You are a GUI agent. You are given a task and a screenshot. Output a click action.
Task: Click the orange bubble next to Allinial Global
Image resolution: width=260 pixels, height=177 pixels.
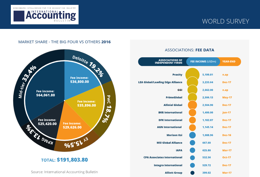[192, 105]
